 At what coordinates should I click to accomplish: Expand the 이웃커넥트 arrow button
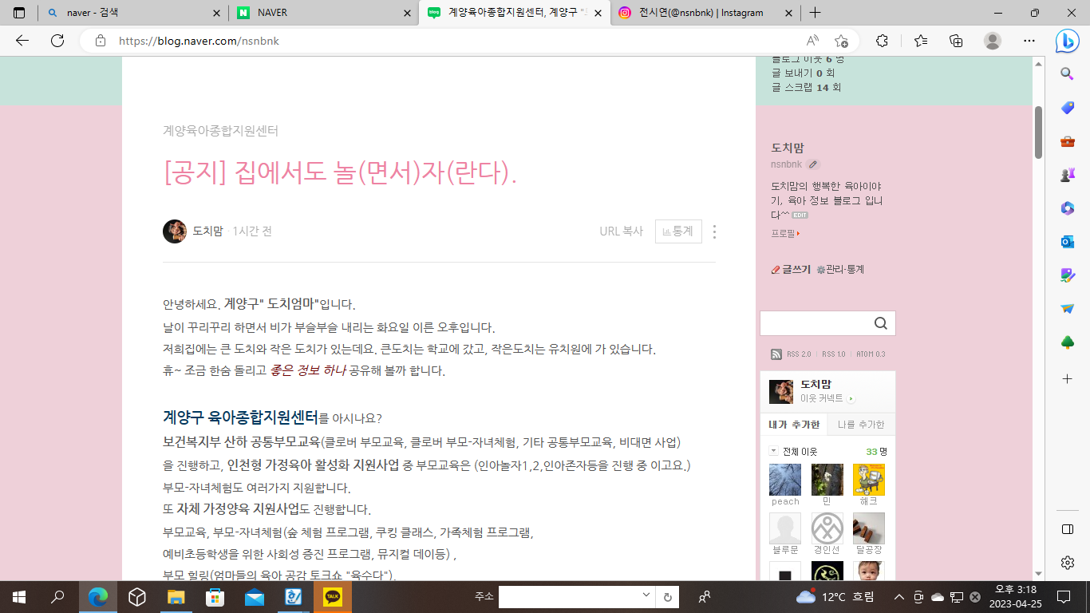click(851, 398)
